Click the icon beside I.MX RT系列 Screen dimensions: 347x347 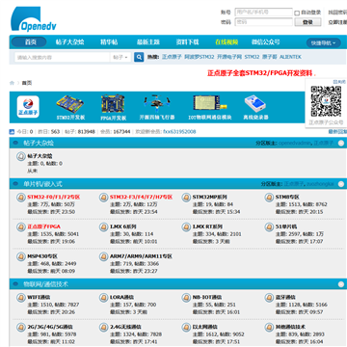[186, 227]
